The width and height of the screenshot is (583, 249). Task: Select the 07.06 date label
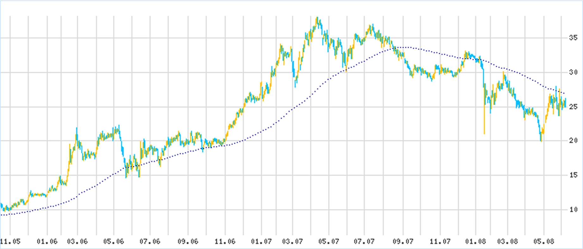point(150,242)
